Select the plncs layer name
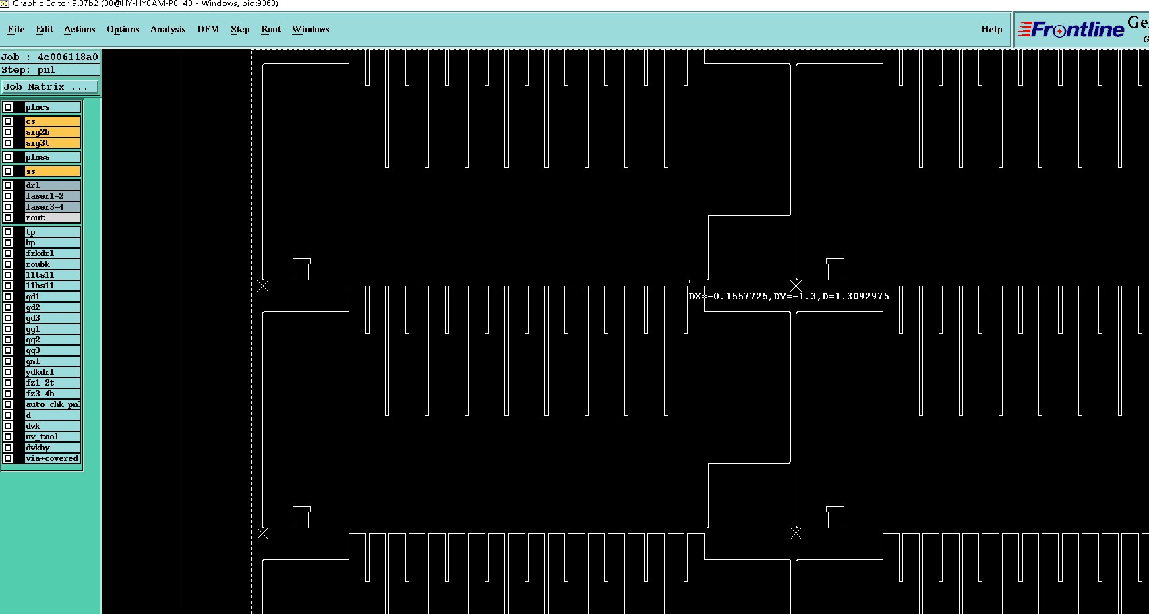 click(x=53, y=107)
